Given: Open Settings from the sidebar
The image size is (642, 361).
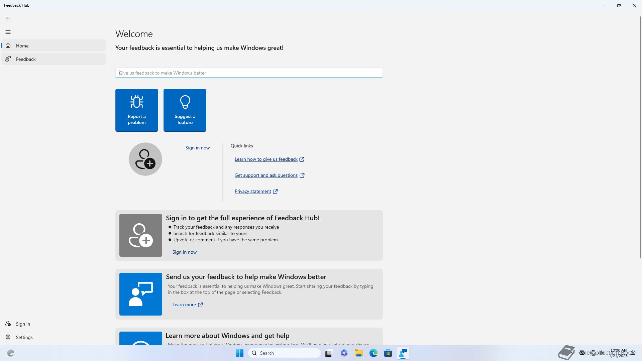Looking at the screenshot, I should [x=24, y=337].
